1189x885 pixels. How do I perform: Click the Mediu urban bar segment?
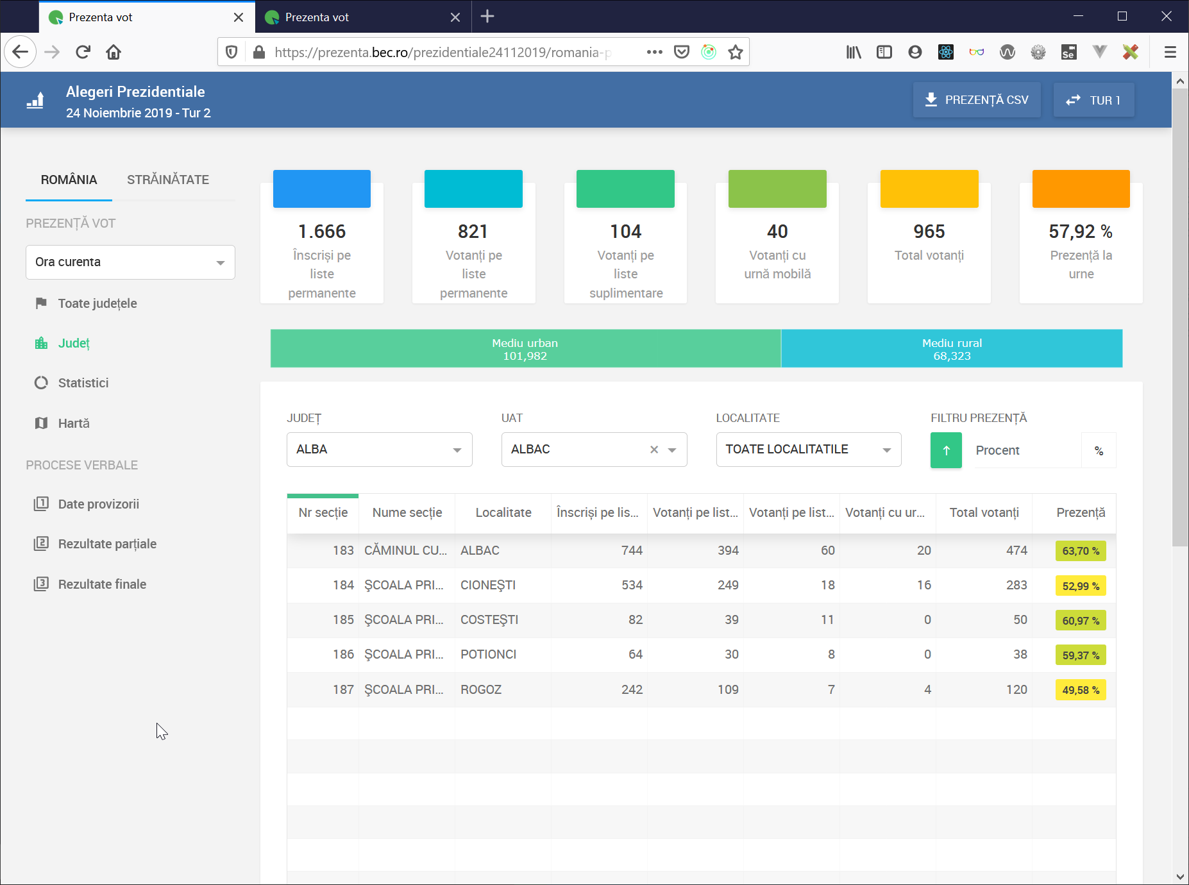click(525, 348)
